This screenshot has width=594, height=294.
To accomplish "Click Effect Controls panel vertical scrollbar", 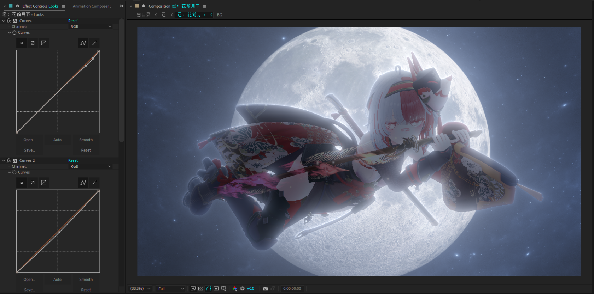I will (122, 80).
